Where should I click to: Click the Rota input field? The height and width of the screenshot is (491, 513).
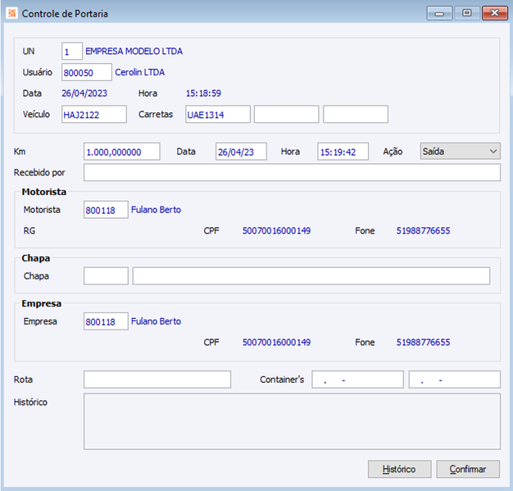[157, 380]
